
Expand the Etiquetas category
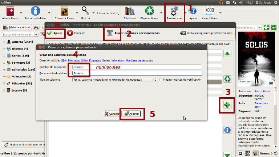4,84
